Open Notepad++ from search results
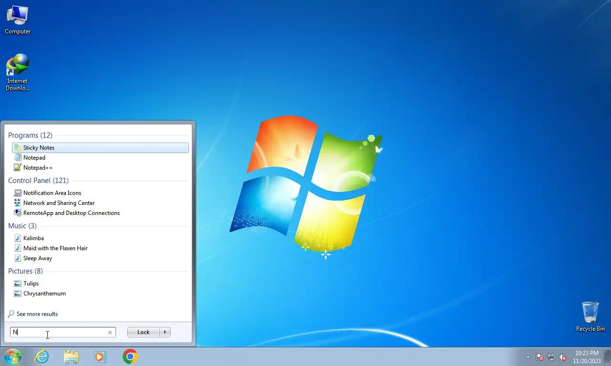Image resolution: width=611 pixels, height=366 pixels. pos(100,168)
